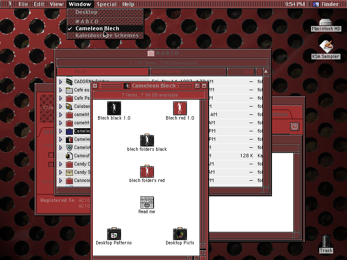This screenshot has height=260, width=347.
Task: Click the selected Cameleon blue folder icon
Action: point(69,131)
